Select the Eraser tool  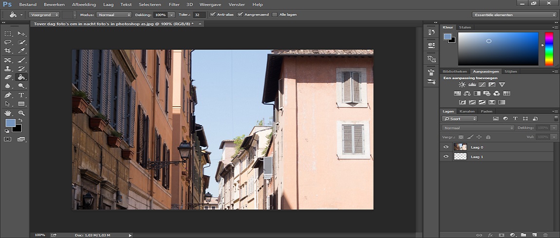(x=8, y=77)
